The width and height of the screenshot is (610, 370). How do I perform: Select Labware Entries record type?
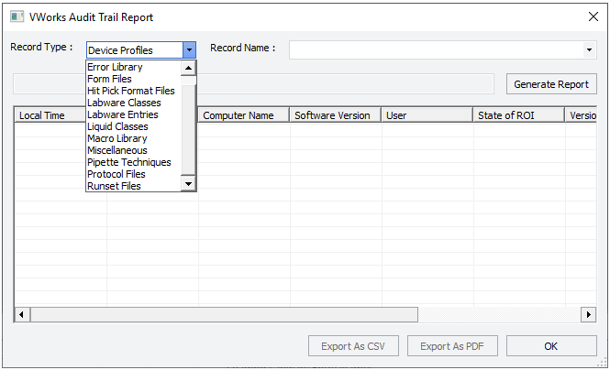tap(133, 114)
